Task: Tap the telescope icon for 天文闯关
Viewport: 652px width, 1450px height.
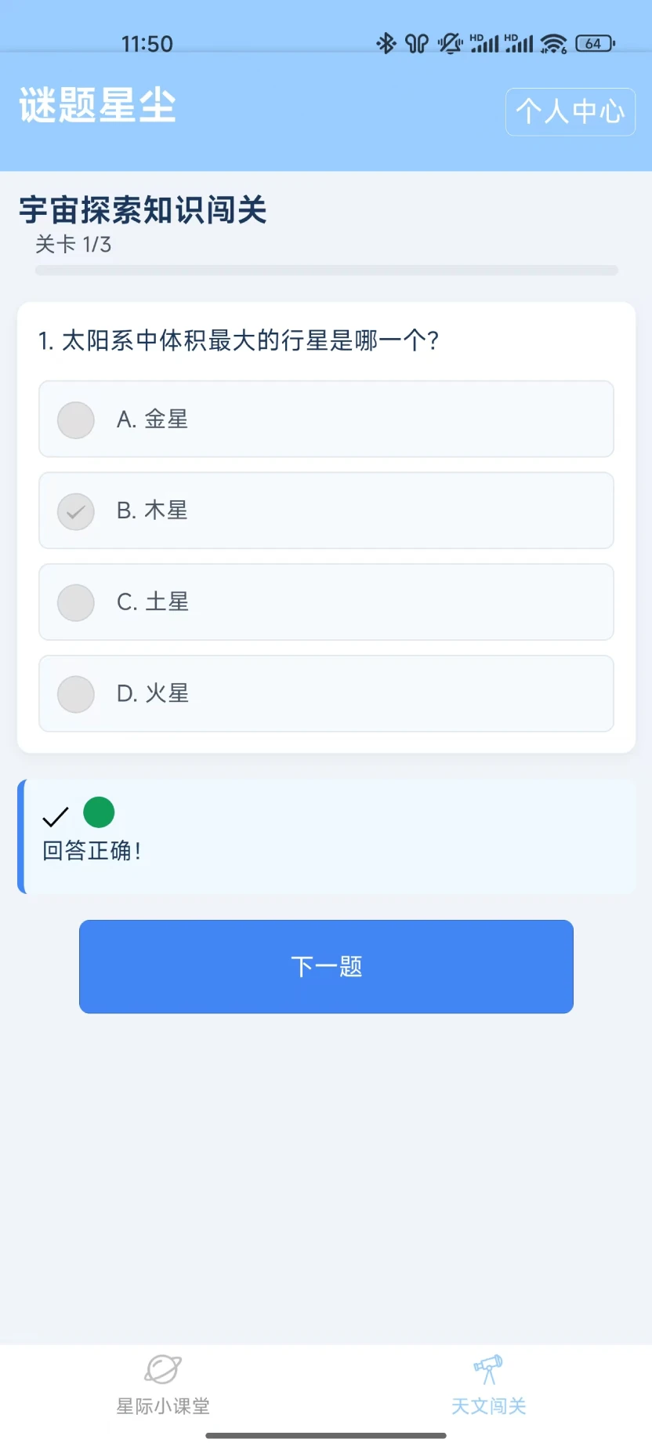Action: (488, 1369)
